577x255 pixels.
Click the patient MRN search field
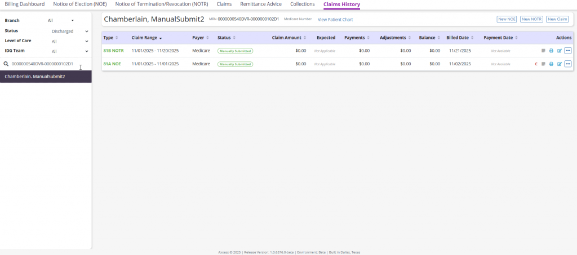coord(44,64)
